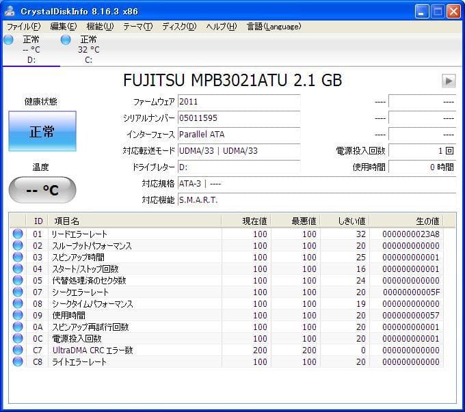Open the ヘルプ(H) menu
The image size is (465, 412).
222,27
